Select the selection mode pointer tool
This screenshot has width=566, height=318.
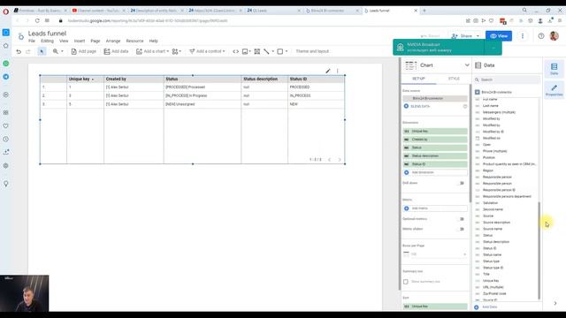(42, 51)
